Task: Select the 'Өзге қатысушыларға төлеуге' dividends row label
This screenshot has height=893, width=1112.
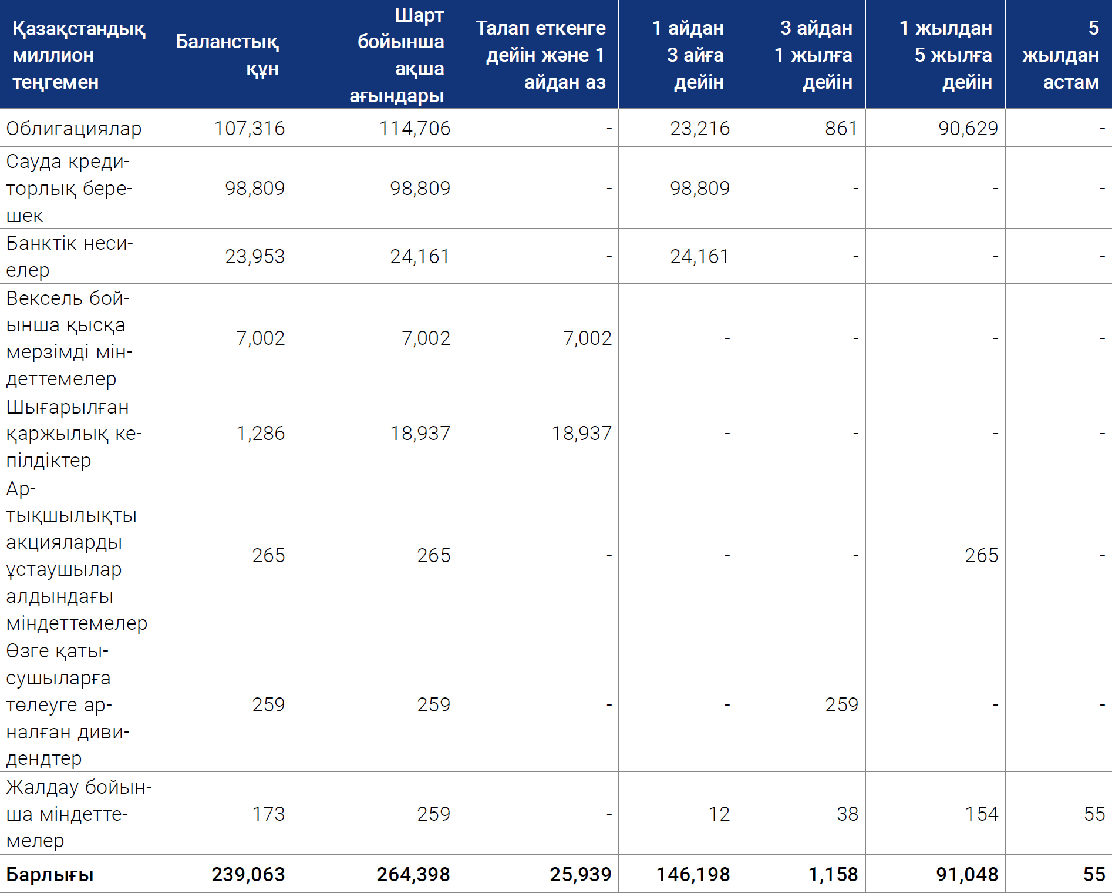Action: 68,704
